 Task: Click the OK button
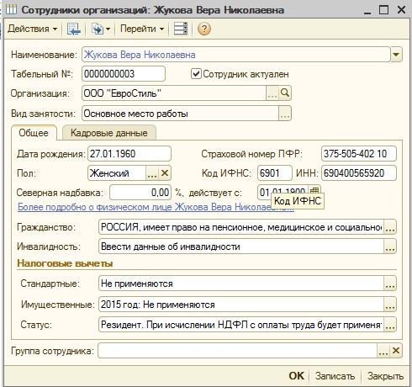tap(296, 376)
